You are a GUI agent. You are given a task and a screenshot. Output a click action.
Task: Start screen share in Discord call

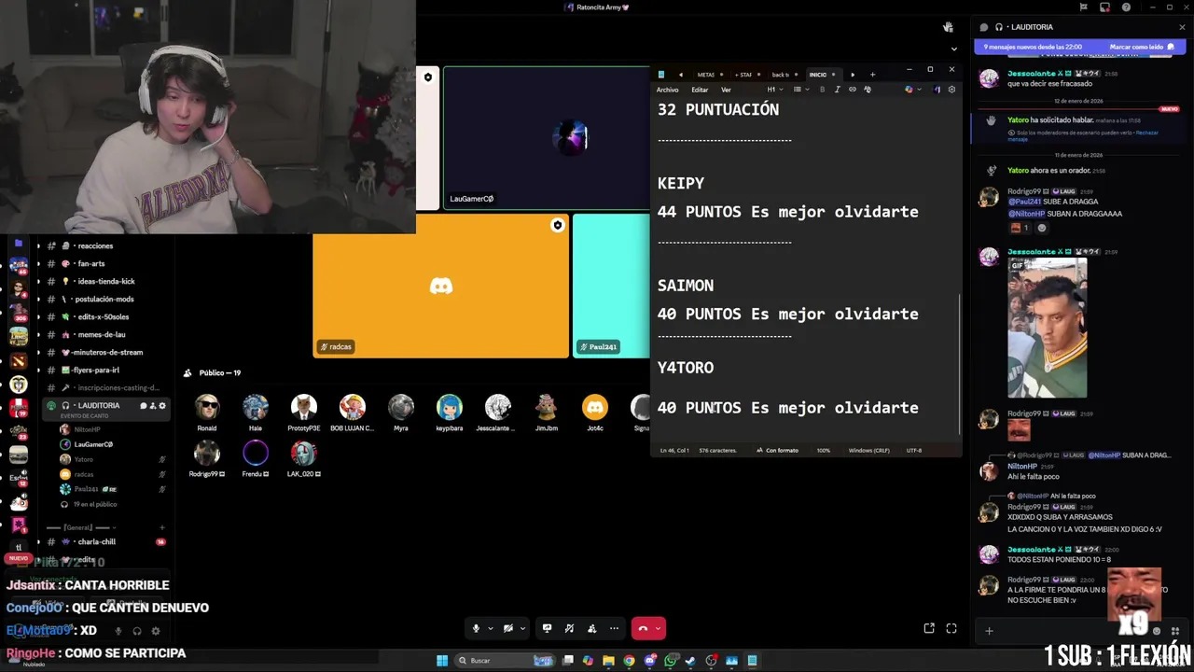pos(548,628)
